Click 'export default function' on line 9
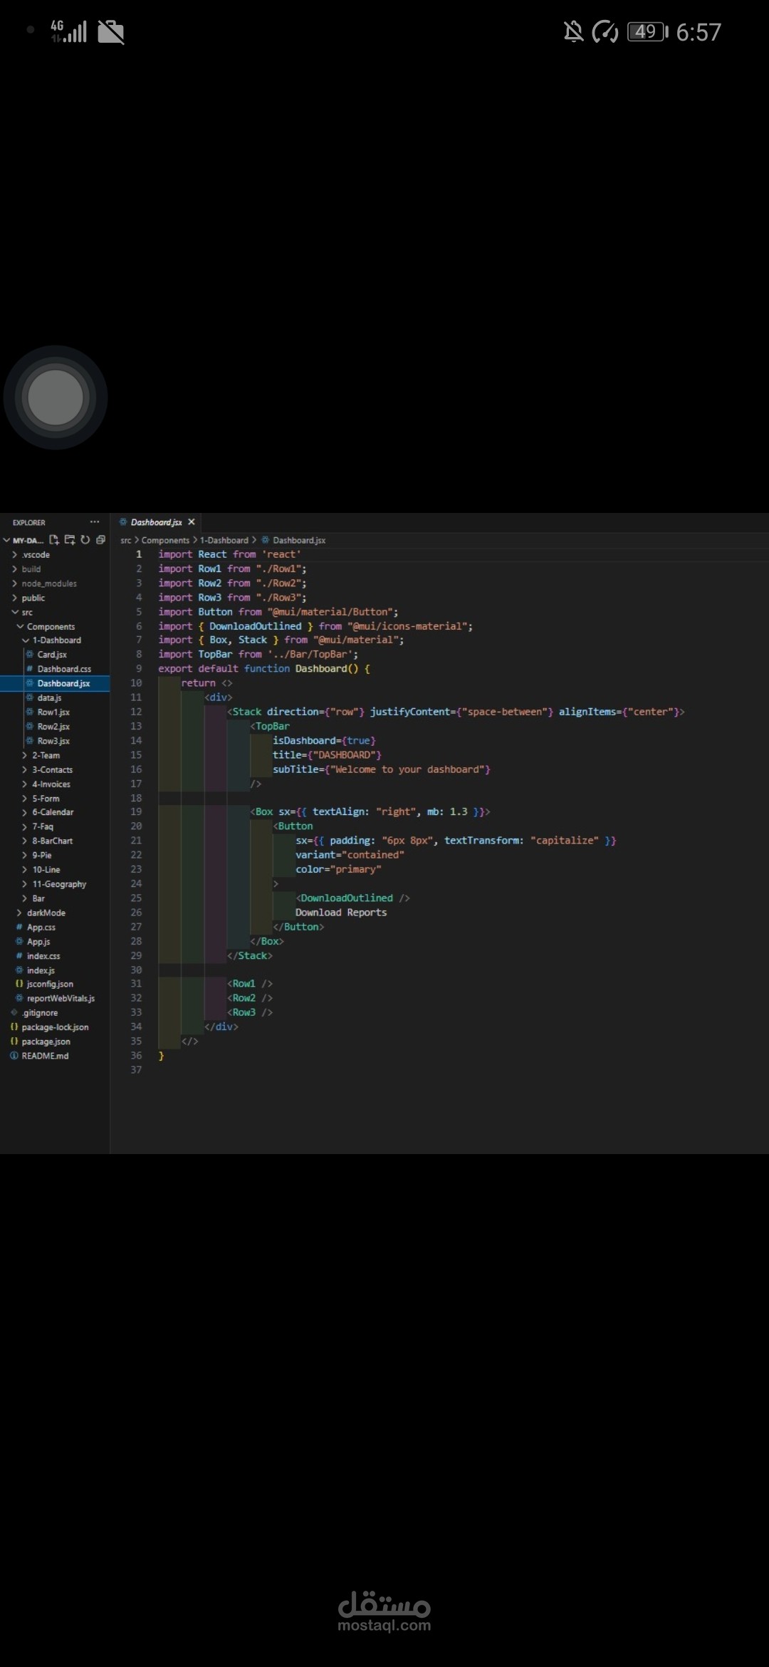Image resolution: width=769 pixels, height=1667 pixels. pos(224,668)
